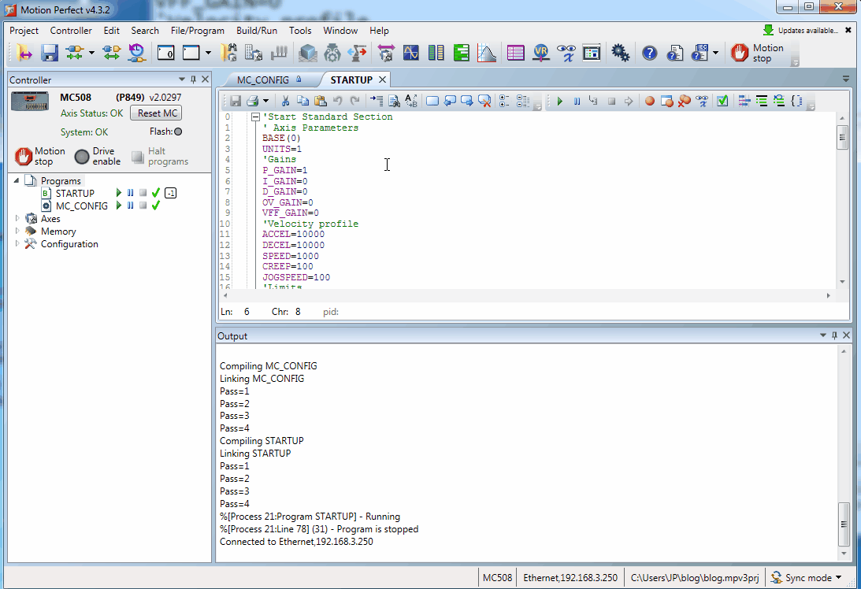Expand the Axes tree node
The image size is (861, 589).
click(x=17, y=218)
